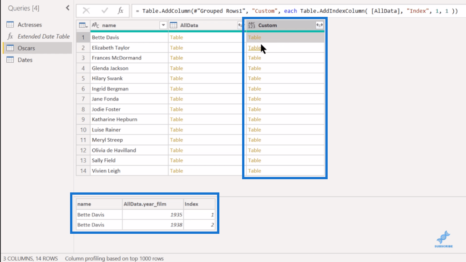Screen dimensions: 466x262
Task: Select the name column header
Action: pyautogui.click(x=129, y=25)
